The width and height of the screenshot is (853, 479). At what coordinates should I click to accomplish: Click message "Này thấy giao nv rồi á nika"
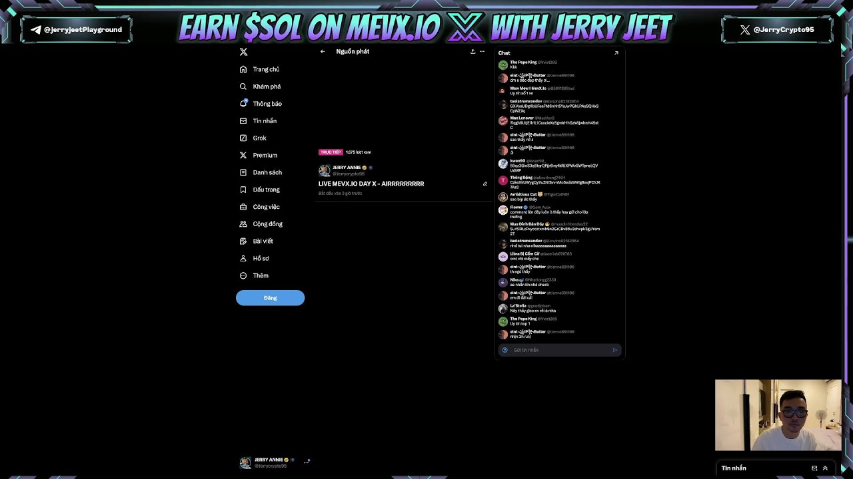click(533, 311)
